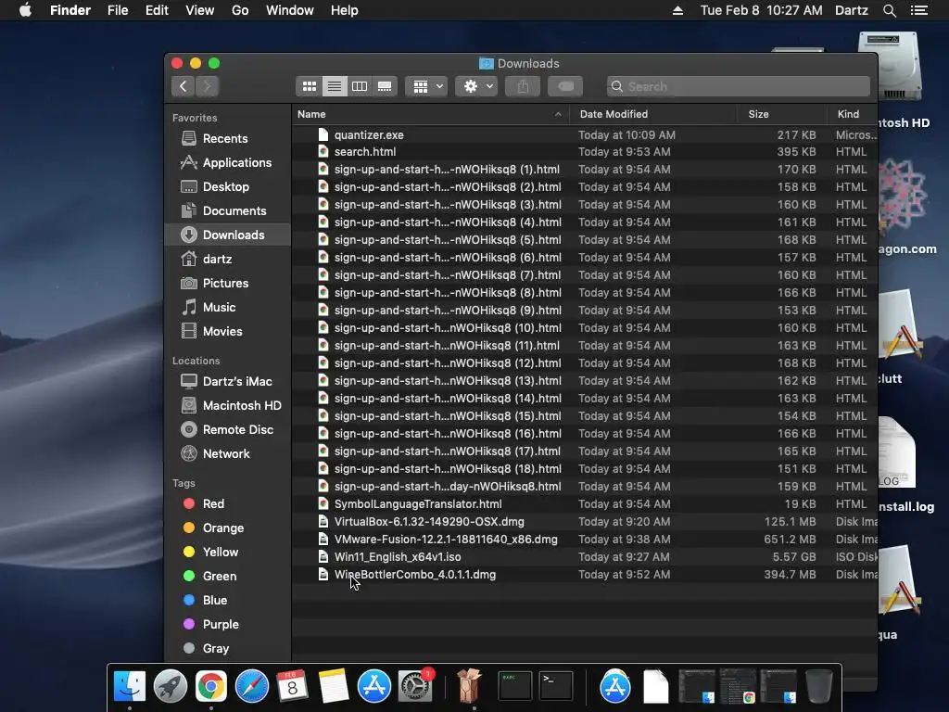Open Notification Center from menu bar
Image resolution: width=949 pixels, height=712 pixels.
tap(919, 10)
